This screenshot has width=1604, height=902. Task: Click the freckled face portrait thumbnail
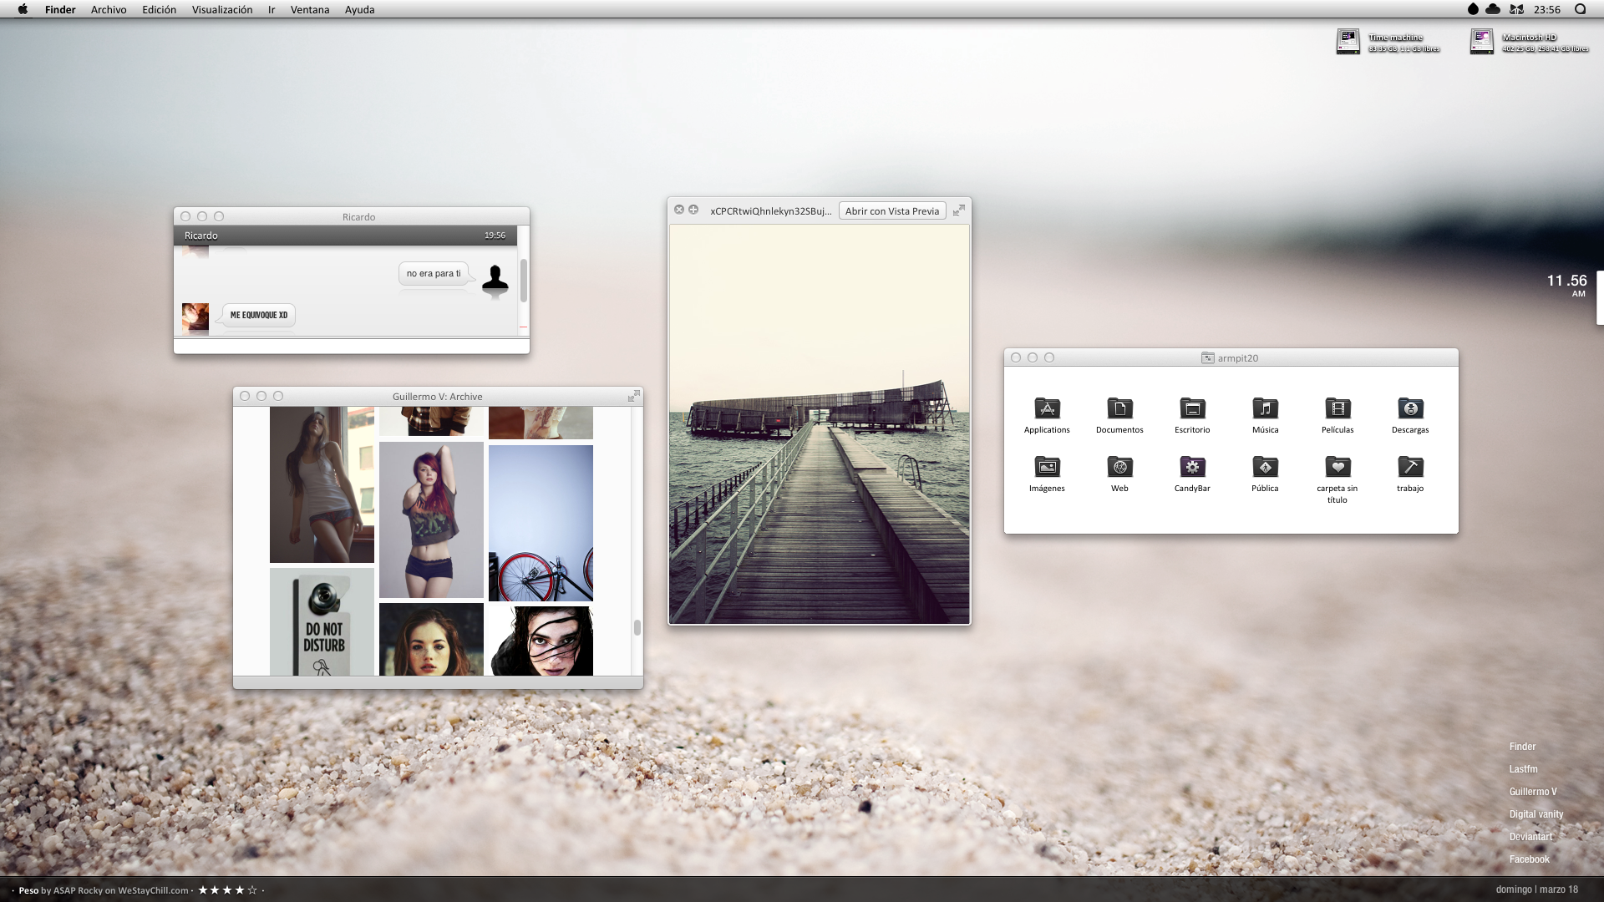point(431,640)
